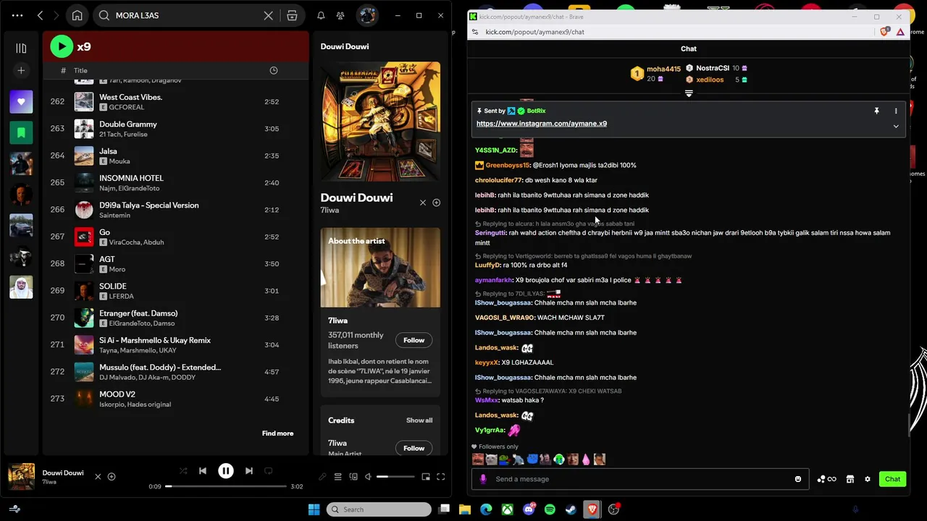Follow 7liwa in the Credits section
Viewport: 927px width, 521px height.
pos(414,448)
